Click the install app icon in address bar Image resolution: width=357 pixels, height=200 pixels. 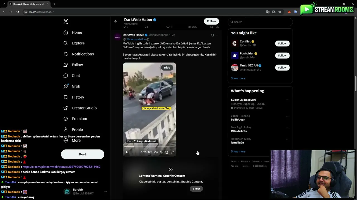[274, 12]
